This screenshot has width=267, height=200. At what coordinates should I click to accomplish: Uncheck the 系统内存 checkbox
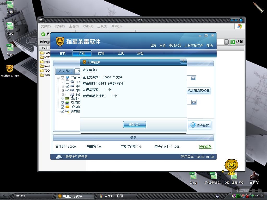point(63,99)
